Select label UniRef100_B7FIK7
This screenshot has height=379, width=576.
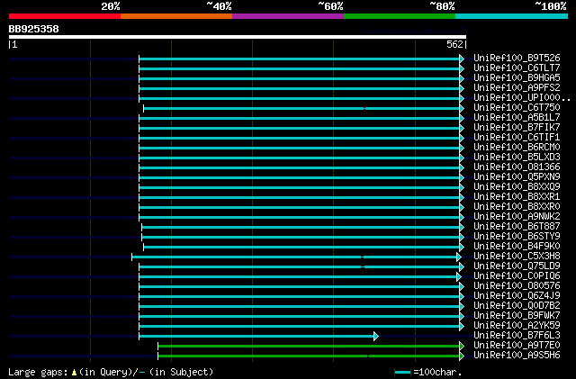[517, 128]
